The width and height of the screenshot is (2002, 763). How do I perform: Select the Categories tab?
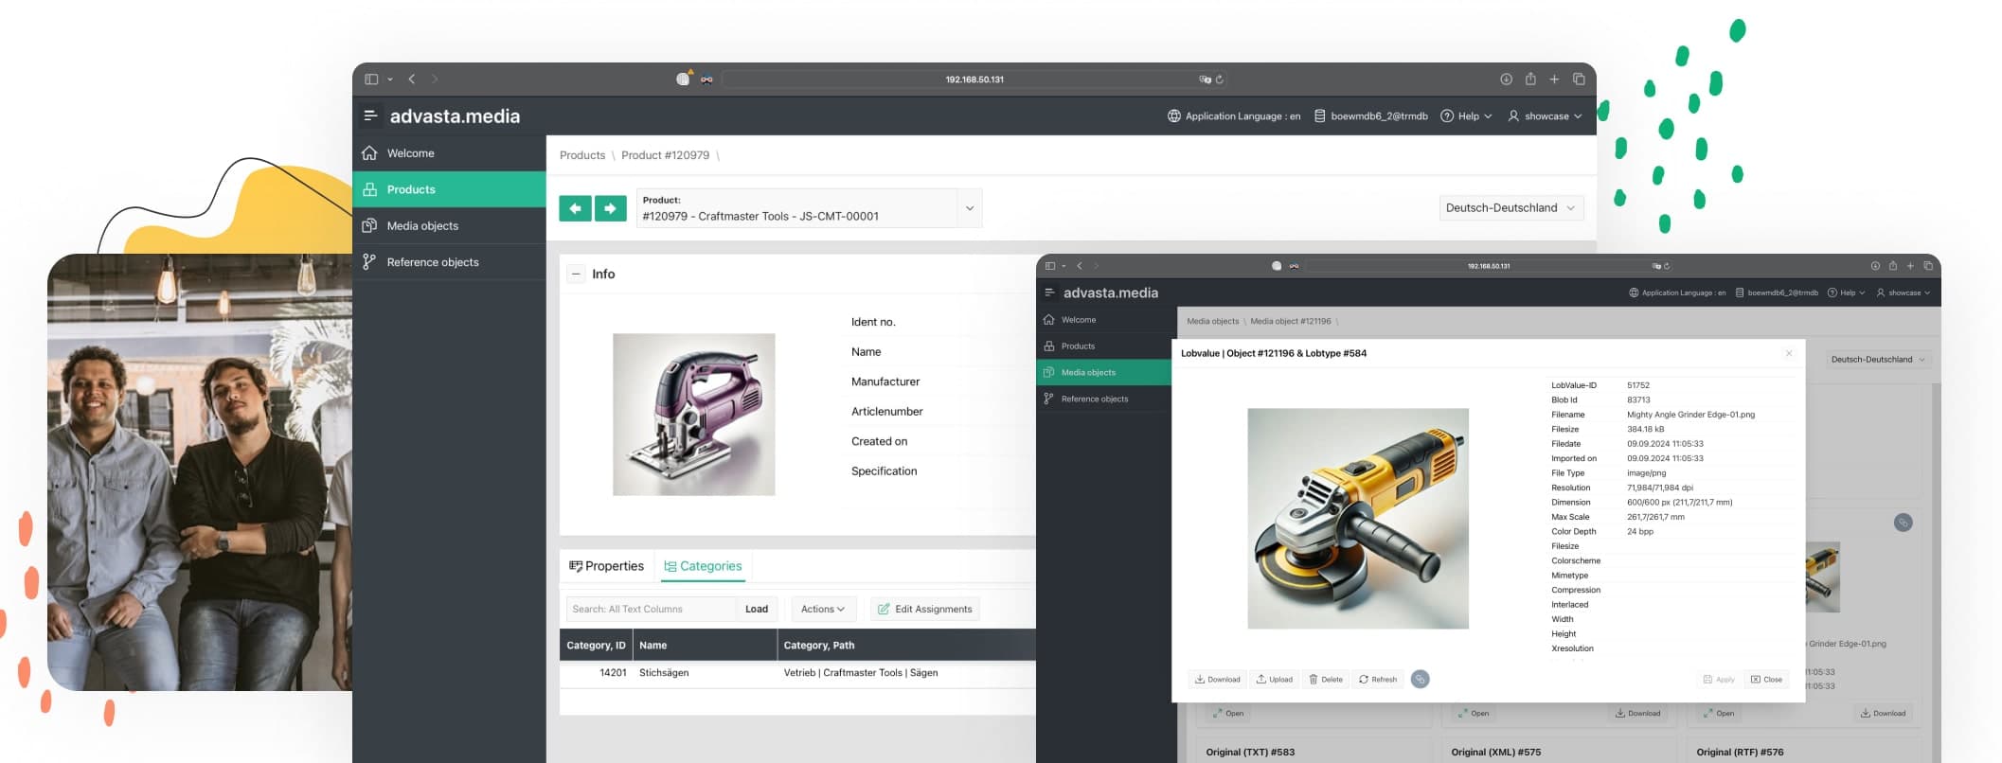[x=703, y=566]
